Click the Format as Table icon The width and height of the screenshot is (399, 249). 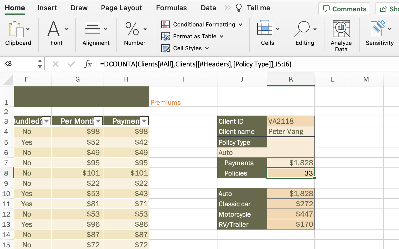click(x=166, y=36)
